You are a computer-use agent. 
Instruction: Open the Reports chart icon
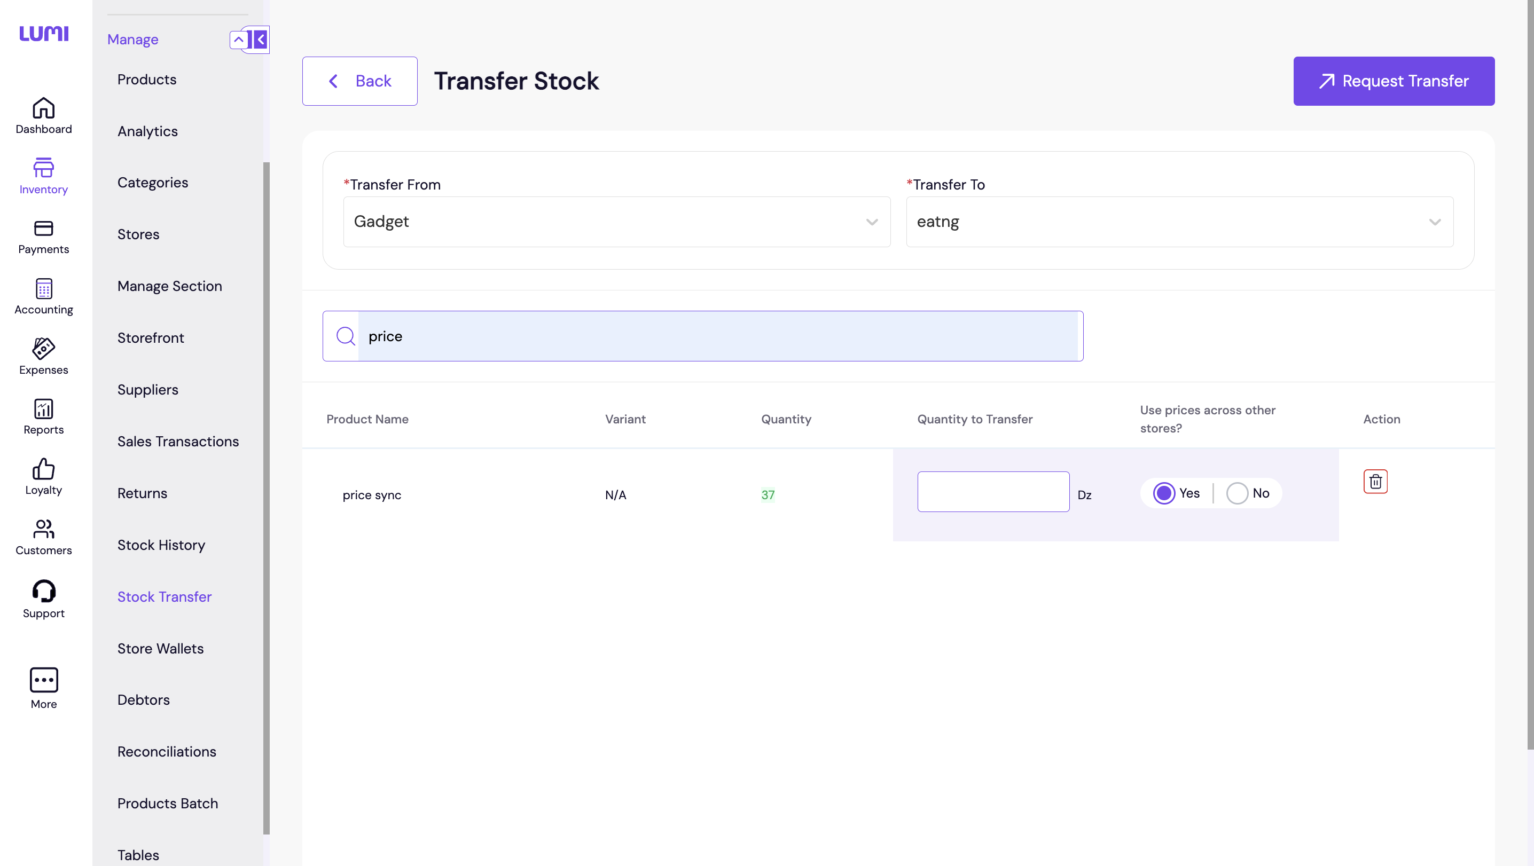43,410
